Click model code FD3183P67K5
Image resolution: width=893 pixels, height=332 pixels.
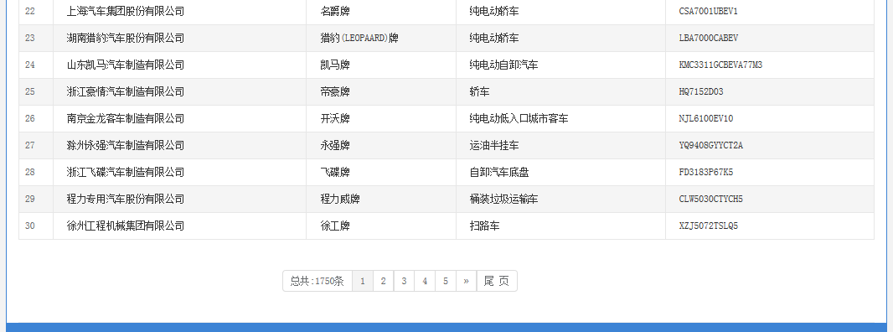pyautogui.click(x=706, y=172)
